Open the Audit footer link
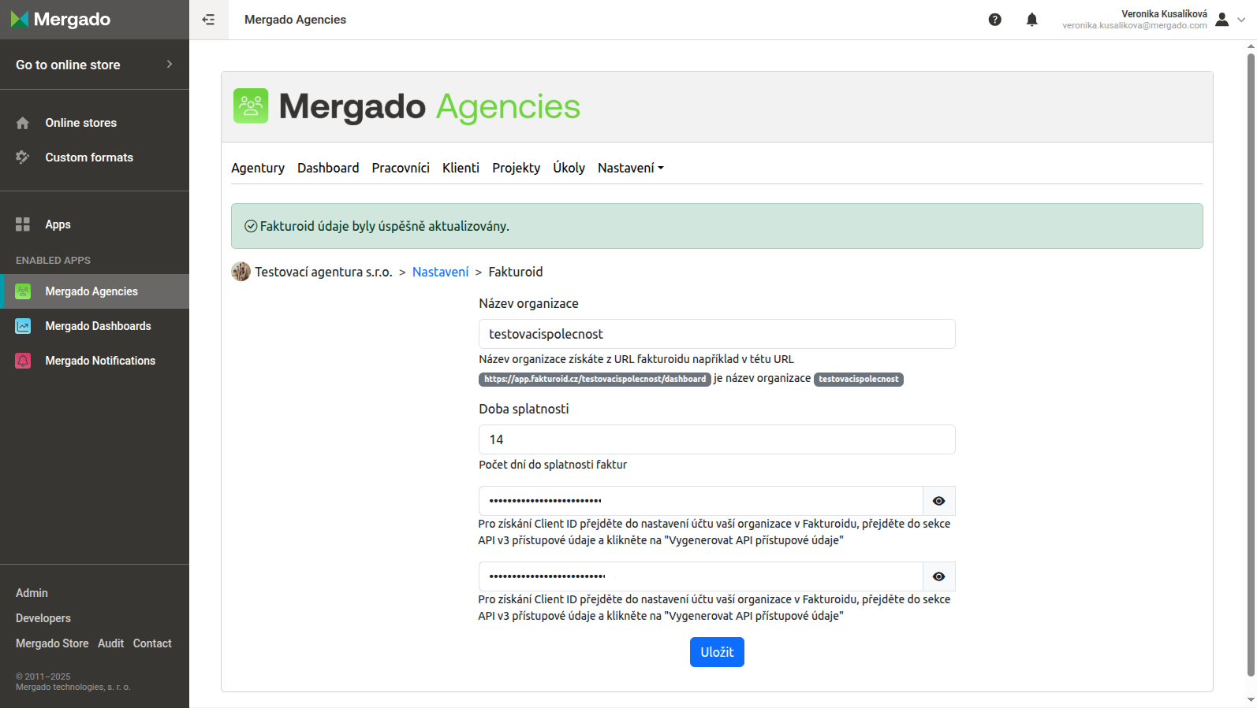1257x708 pixels. (x=110, y=643)
